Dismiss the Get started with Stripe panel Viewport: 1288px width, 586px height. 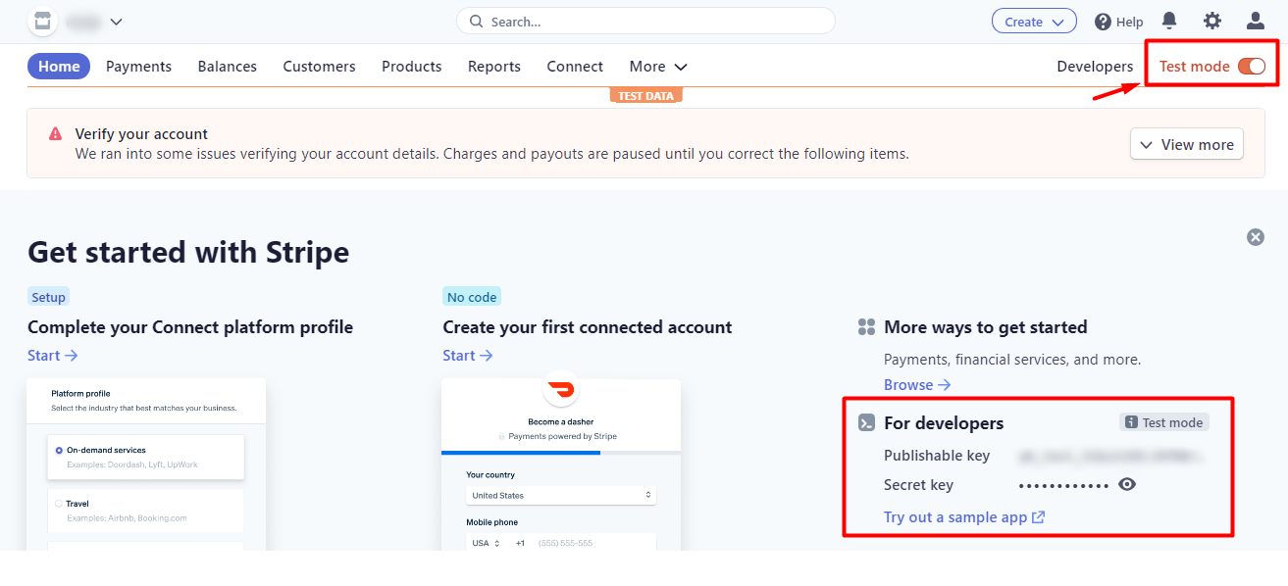(x=1255, y=237)
